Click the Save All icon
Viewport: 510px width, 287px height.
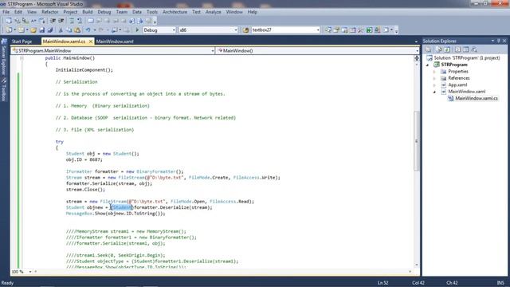coord(50,30)
